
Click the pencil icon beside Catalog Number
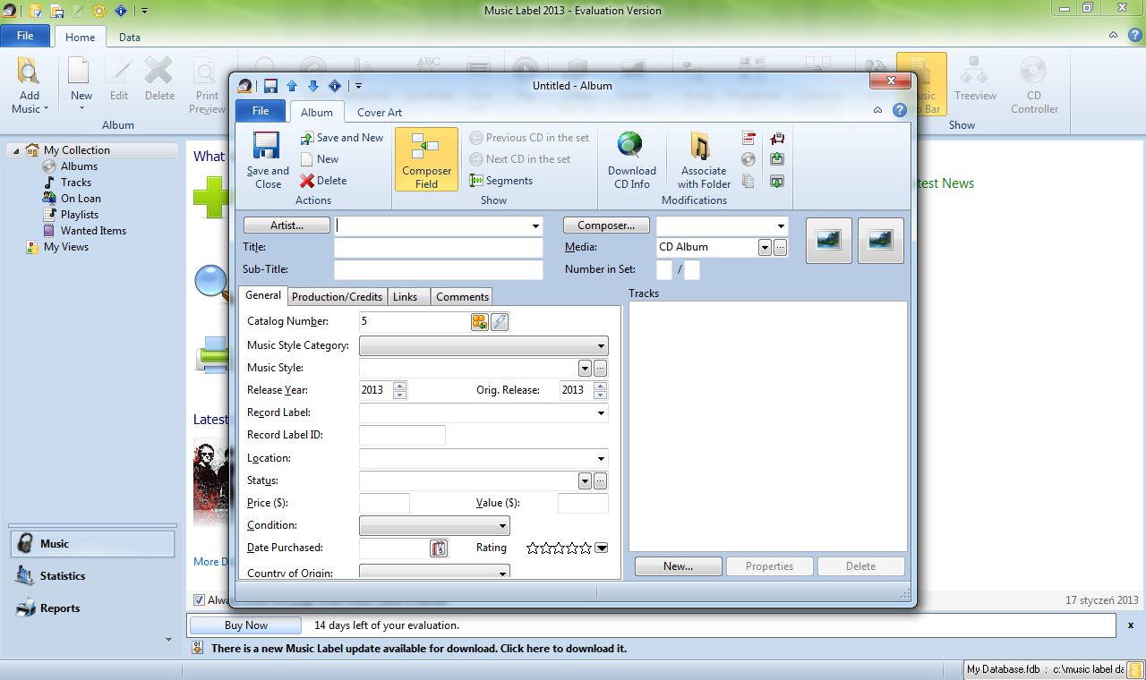click(x=500, y=322)
